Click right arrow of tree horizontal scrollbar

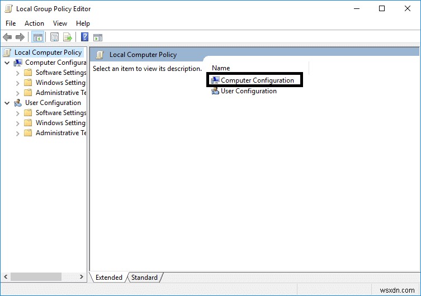click(82, 276)
